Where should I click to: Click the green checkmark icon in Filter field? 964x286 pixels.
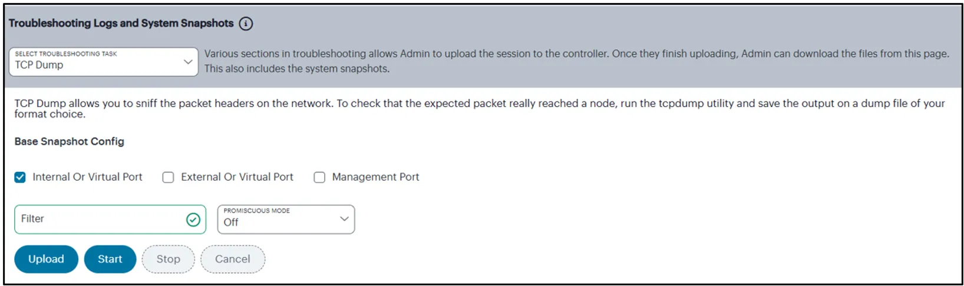193,220
